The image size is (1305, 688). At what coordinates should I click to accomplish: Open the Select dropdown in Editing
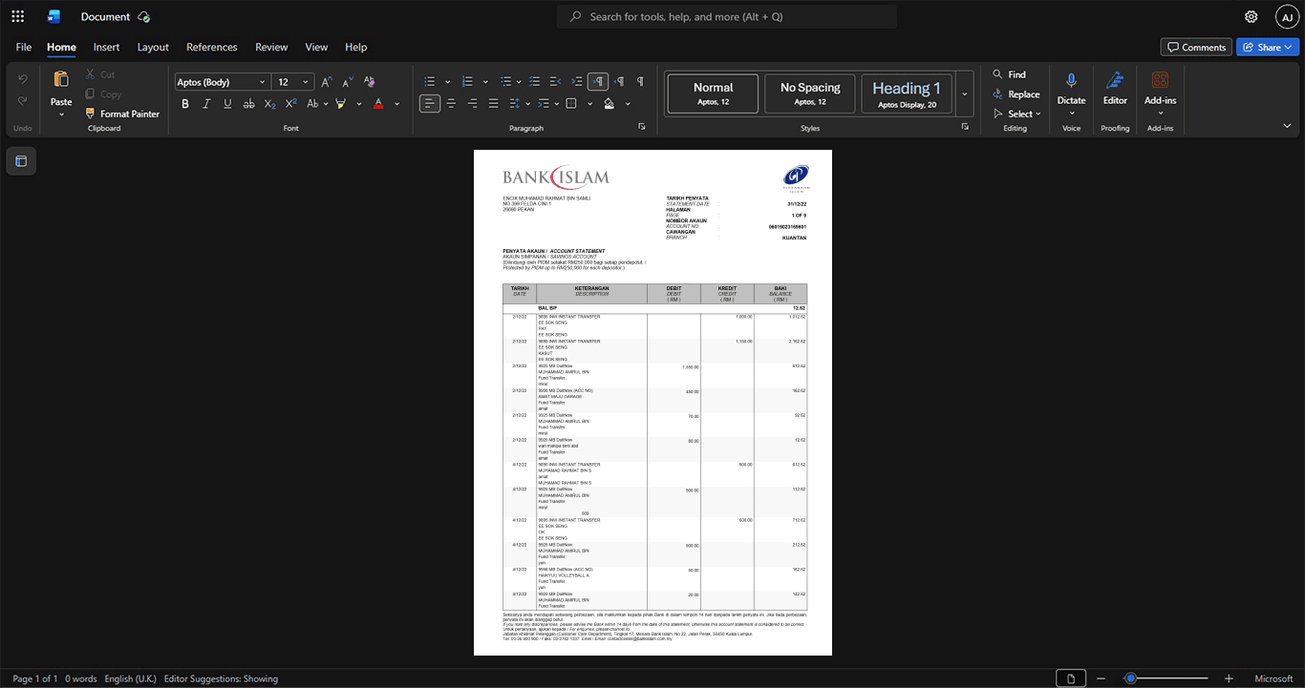pyautogui.click(x=1017, y=114)
